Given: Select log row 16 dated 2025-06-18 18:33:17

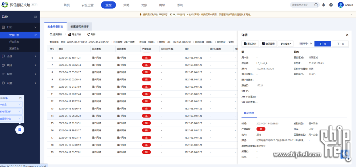Looking at the screenshot, I should tap(142, 130).
